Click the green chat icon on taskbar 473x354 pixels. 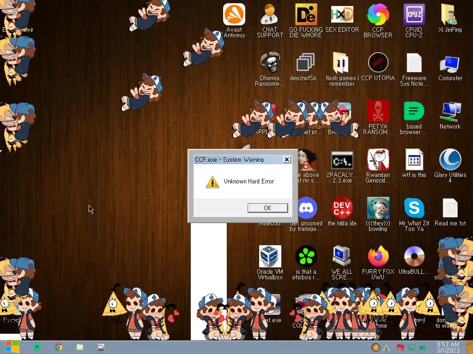click(37, 347)
